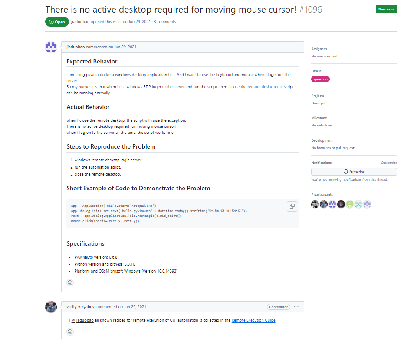Viewport: 417px width, 339px height.
Task: Create a New issue
Action: tap(386, 9)
